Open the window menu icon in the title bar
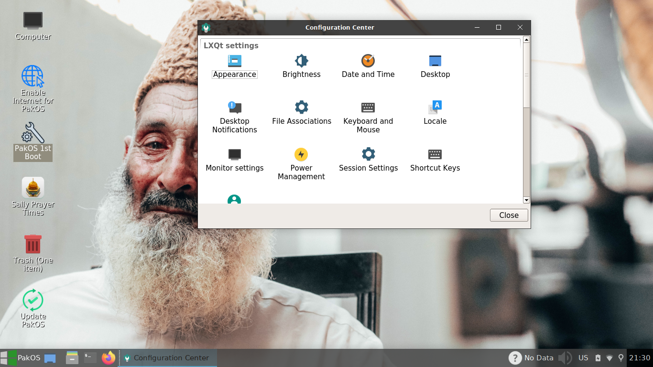Viewport: 653px width, 367px height. [206, 28]
